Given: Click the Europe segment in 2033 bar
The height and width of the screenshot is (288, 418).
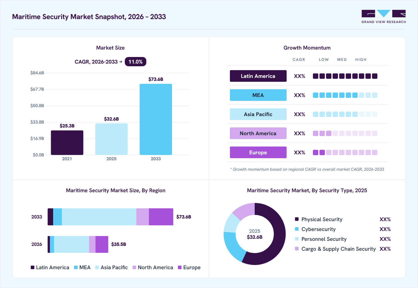Looking at the screenshot, I should (161, 217).
